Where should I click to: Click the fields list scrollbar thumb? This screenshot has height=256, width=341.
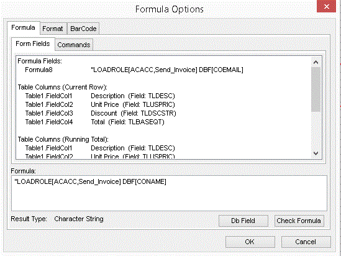(x=316, y=89)
